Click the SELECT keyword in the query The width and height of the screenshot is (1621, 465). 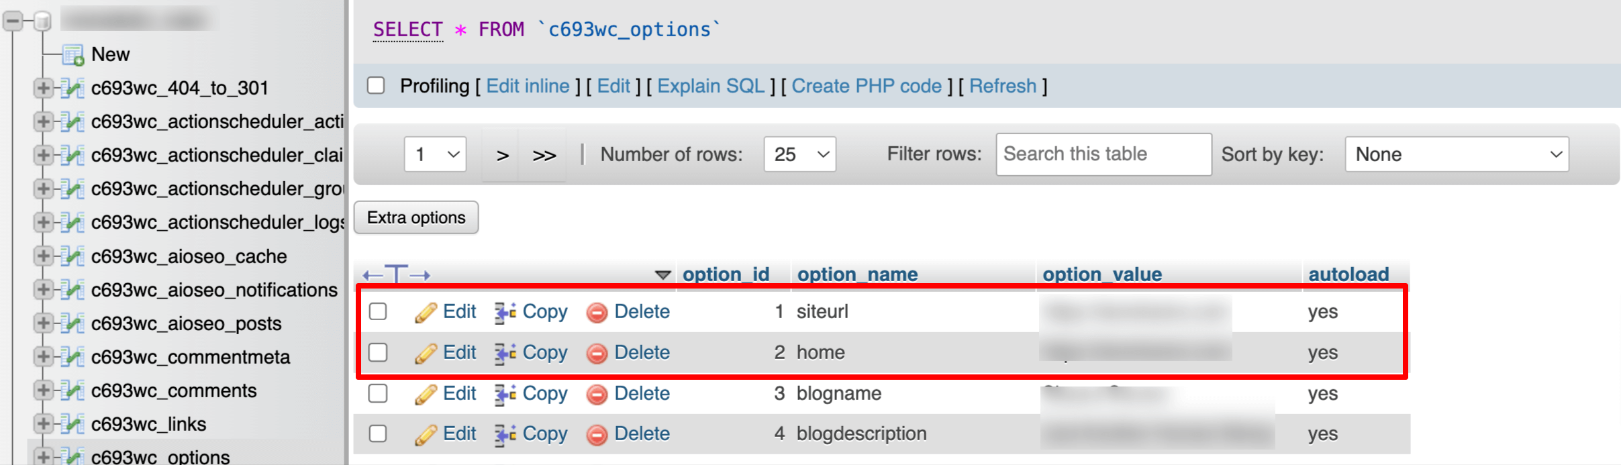coord(407,30)
